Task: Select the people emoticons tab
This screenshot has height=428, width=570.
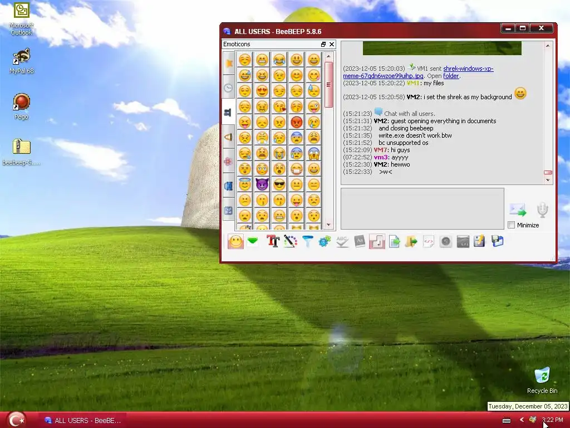Action: 229,112
